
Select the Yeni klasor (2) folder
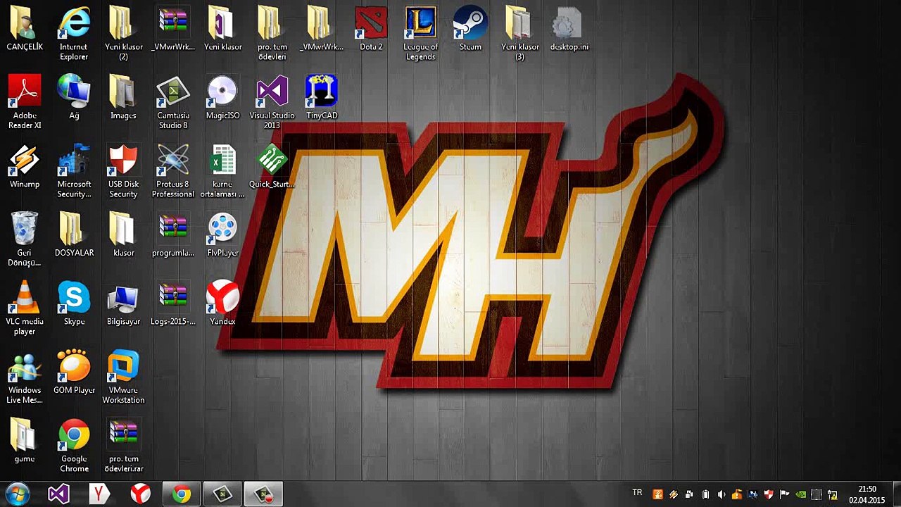pyautogui.click(x=123, y=34)
